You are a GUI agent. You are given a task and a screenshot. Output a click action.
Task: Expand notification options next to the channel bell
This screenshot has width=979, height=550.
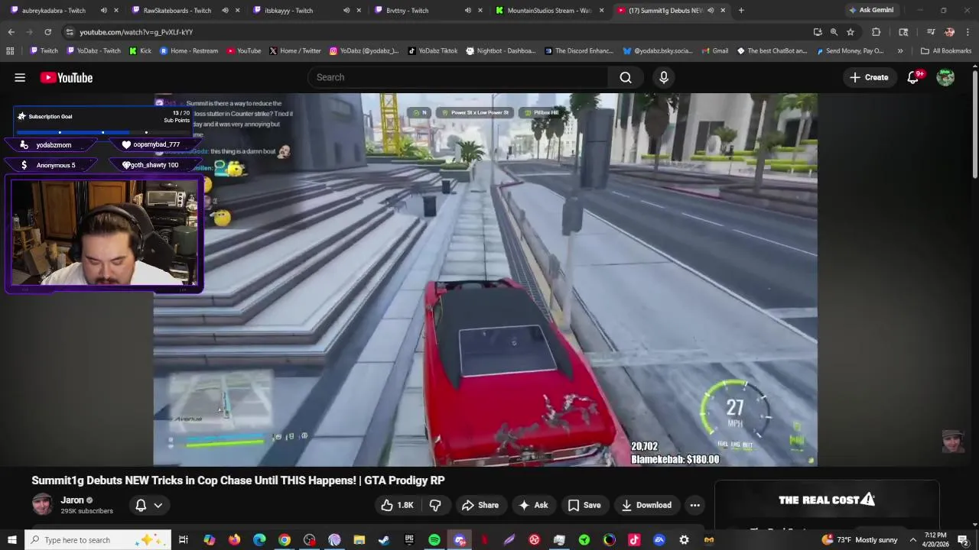click(x=158, y=505)
